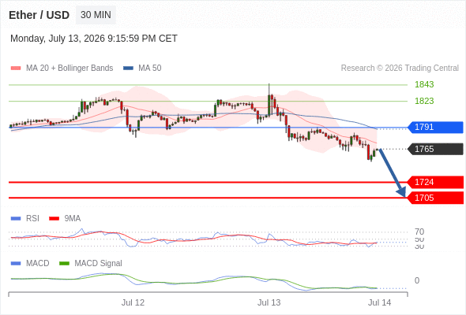Viewport: 466px width, 315px height.
Task: Click the 1823 resistance level label
Action: point(424,101)
